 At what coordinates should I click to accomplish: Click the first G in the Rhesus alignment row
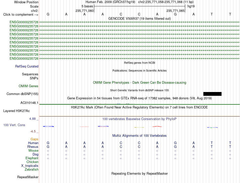pos(48,147)
